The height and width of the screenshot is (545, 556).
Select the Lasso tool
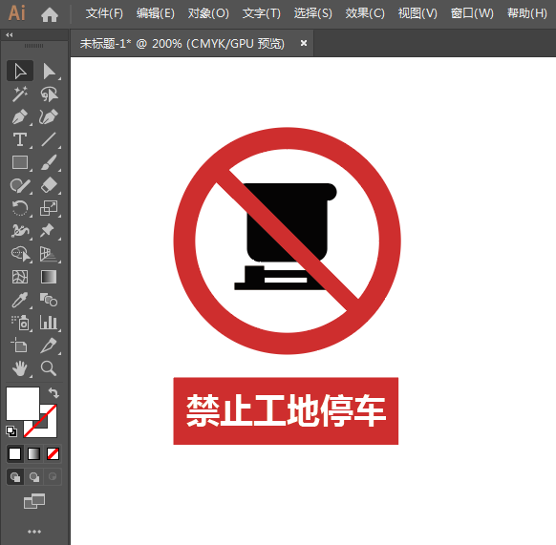(49, 94)
